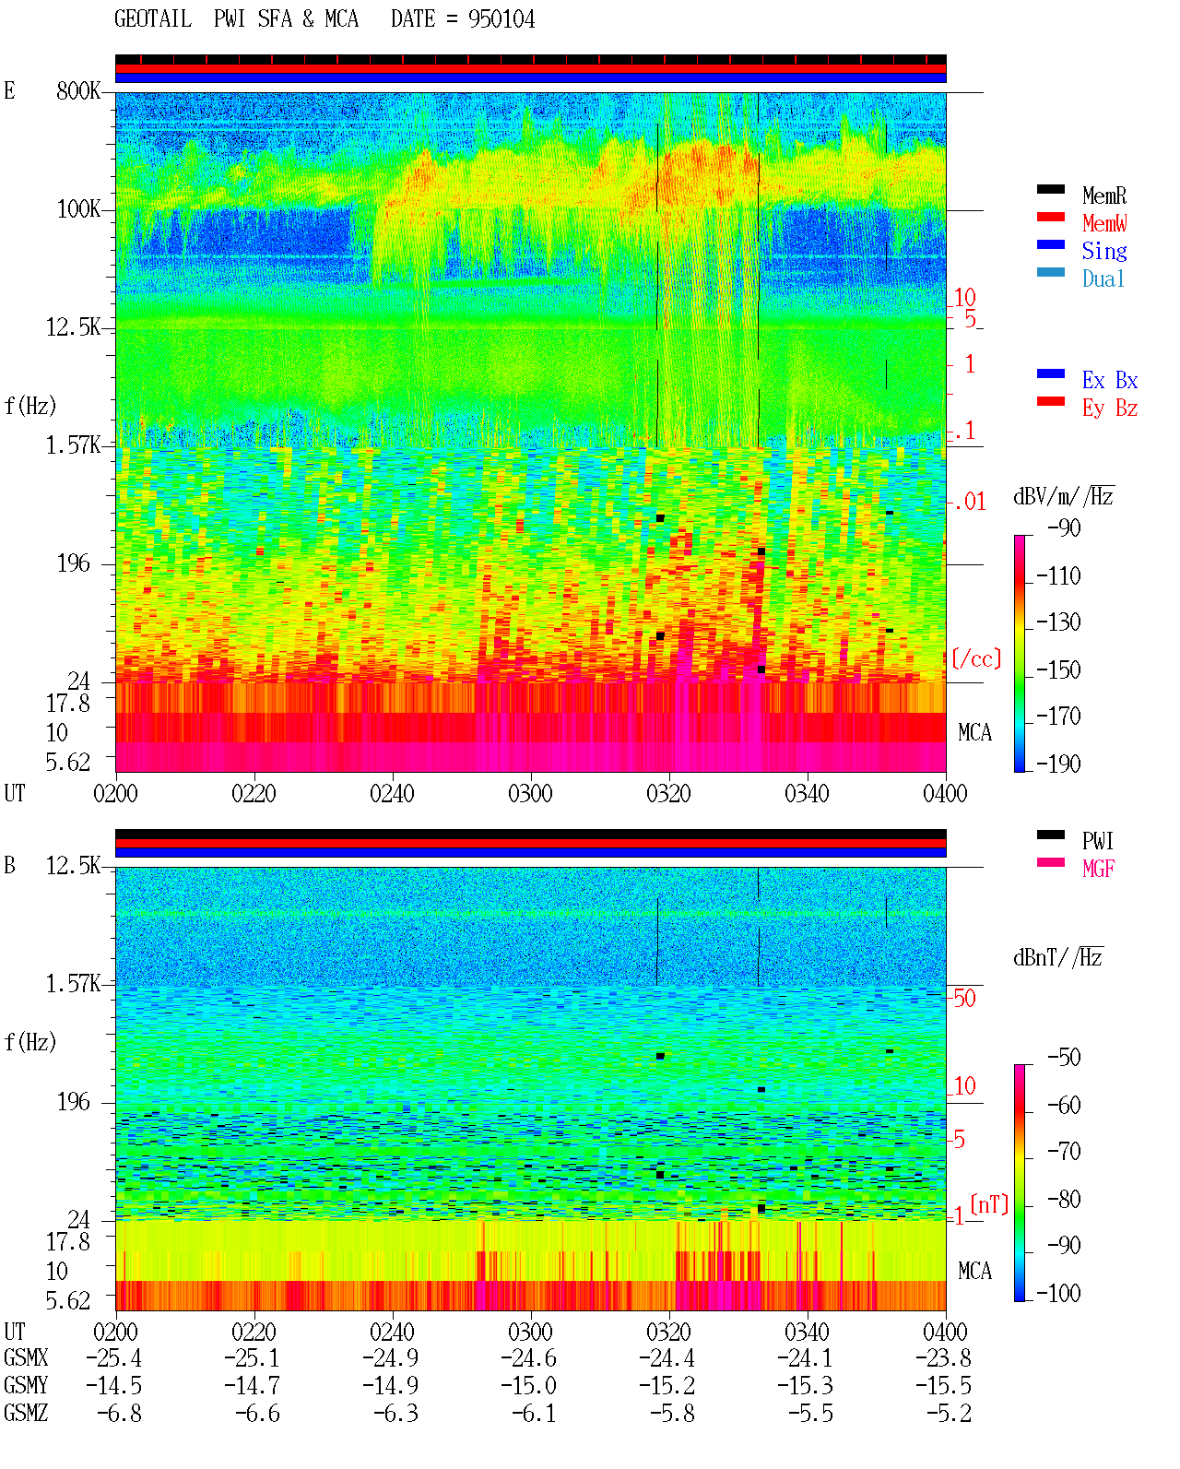Viewport: 1180px width, 1469px height.
Task: Click the "-190" color scale tick label
Action: point(1058,764)
